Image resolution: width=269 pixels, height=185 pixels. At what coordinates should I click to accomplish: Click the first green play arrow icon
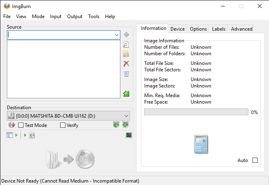click(16, 135)
